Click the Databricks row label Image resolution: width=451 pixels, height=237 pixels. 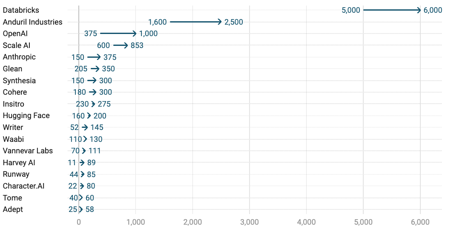pyautogui.click(x=21, y=10)
